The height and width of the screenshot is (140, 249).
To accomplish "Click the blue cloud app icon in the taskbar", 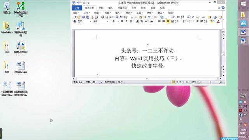I will pyautogui.click(x=243, y=23).
